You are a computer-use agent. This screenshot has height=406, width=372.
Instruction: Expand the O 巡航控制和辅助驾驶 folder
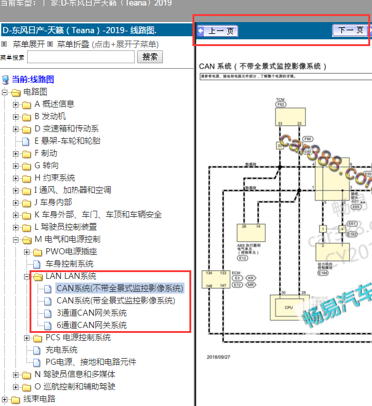[x=15, y=387]
